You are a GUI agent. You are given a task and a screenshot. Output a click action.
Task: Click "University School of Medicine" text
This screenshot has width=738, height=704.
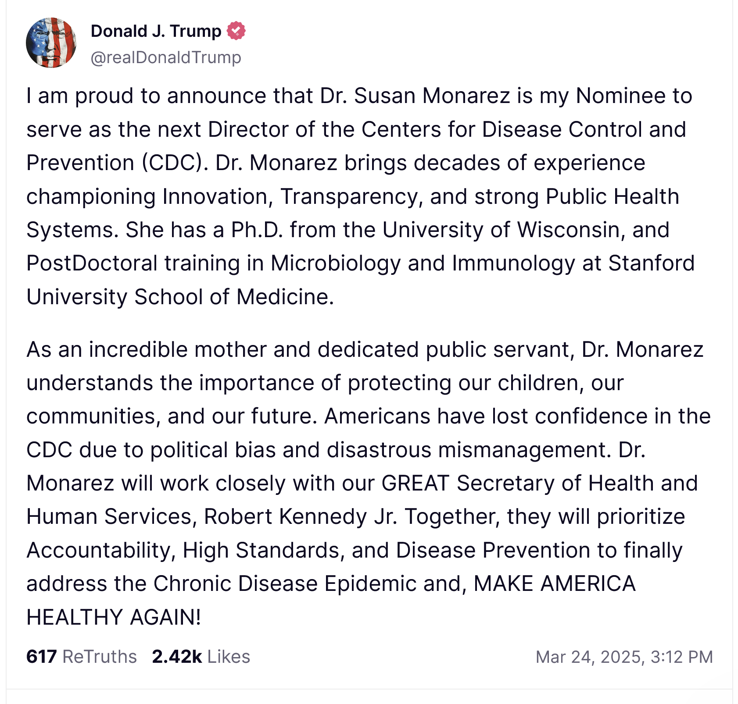click(x=180, y=297)
